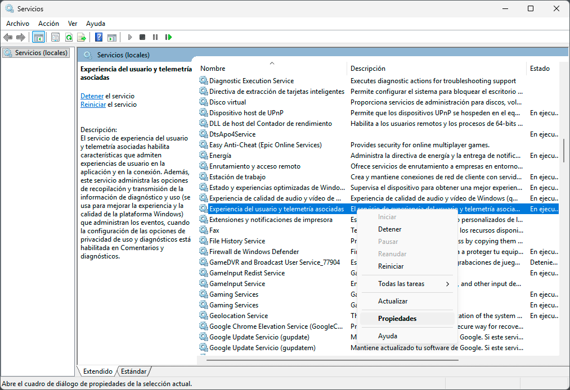Choose Propiedades in the context menu
This screenshot has width=570, height=390.
coord(397,319)
